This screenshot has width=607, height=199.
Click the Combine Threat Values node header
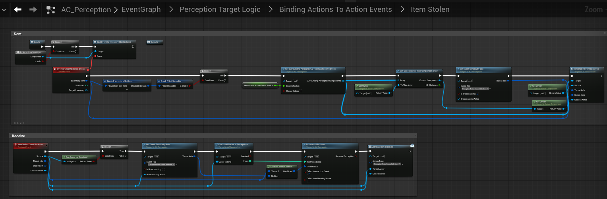282,167
